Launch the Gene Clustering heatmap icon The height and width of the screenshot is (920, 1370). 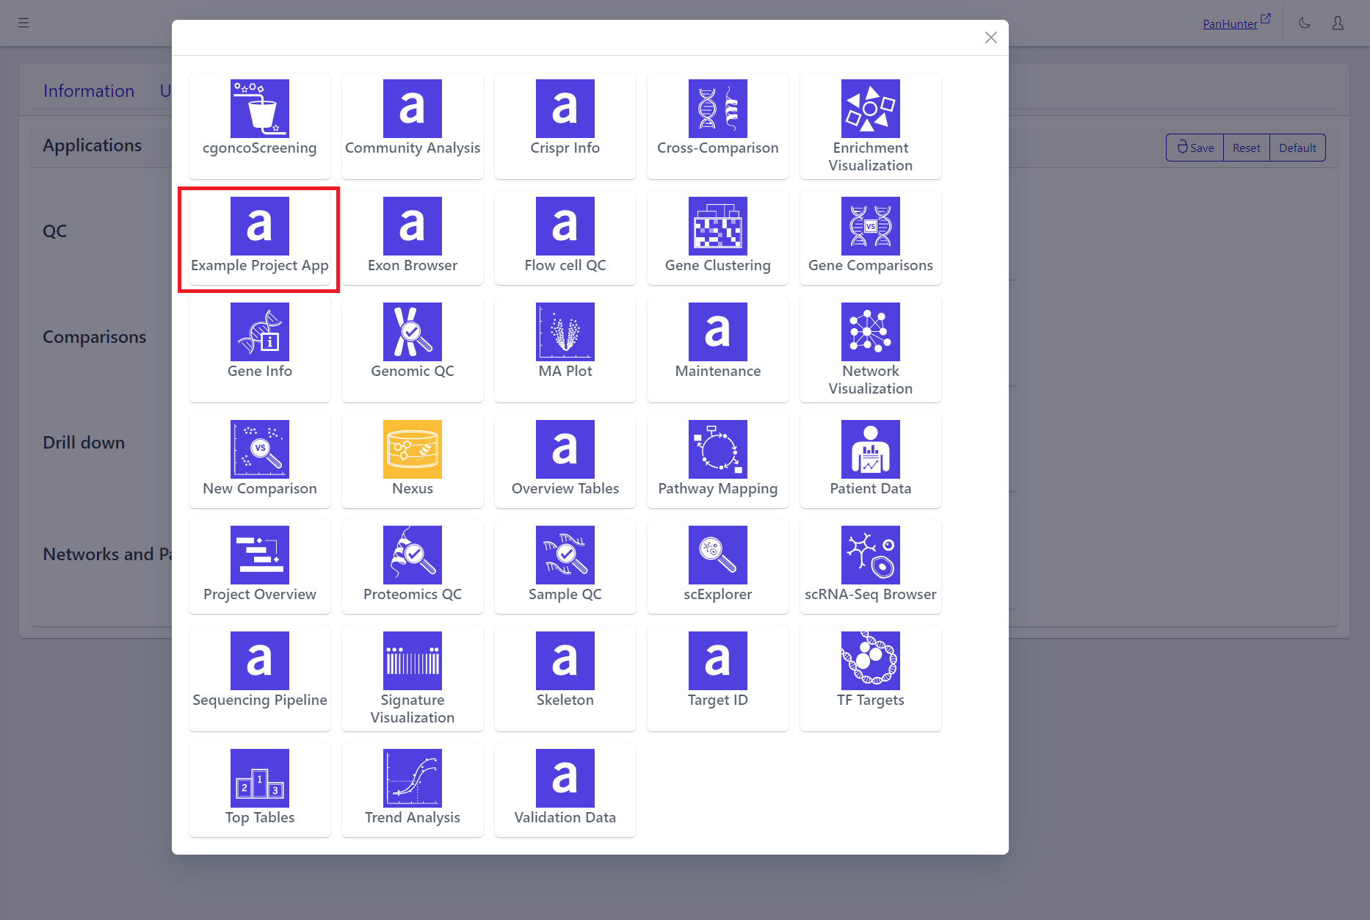[x=717, y=226]
